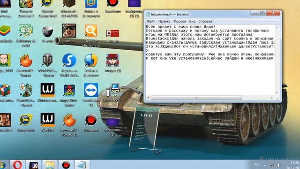Click the Notepad horizontal scrollbar thumb
The image size is (300, 169).
(x=196, y=98)
